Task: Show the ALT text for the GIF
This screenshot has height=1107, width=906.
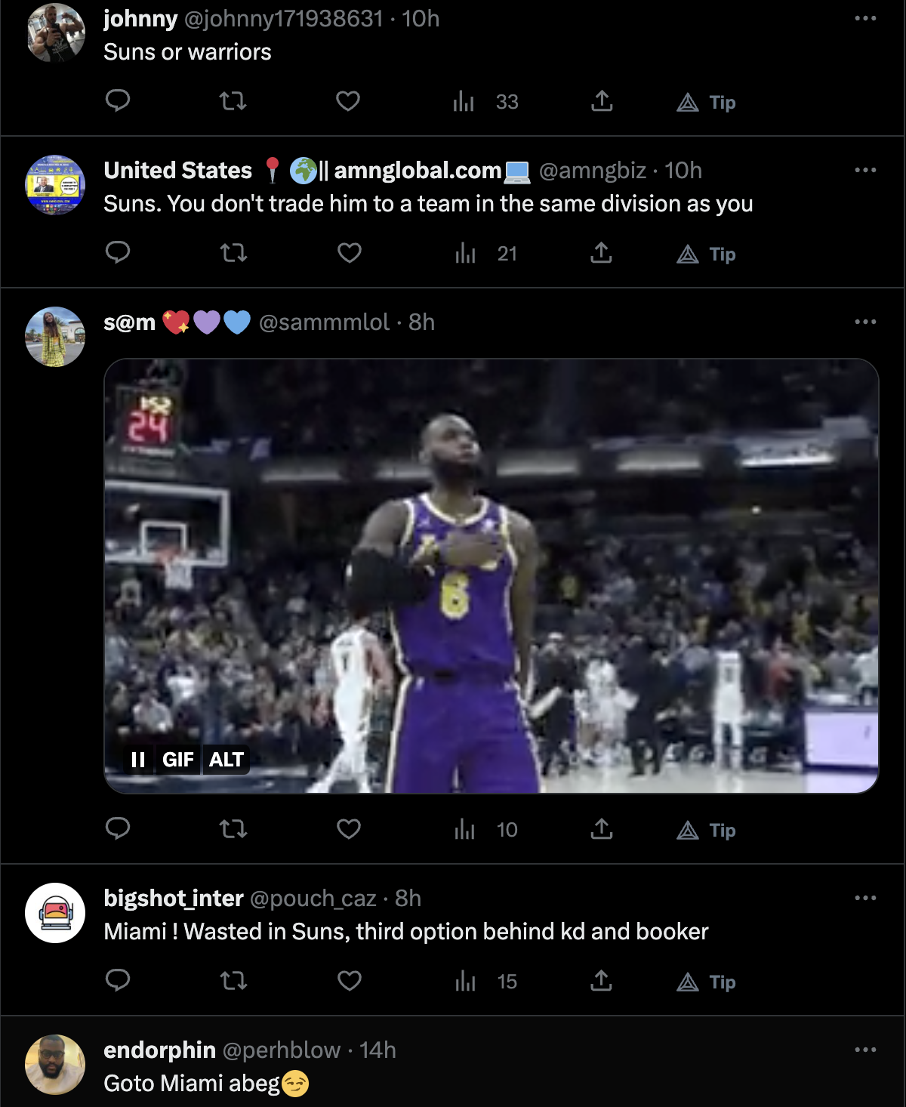Action: coord(226,760)
